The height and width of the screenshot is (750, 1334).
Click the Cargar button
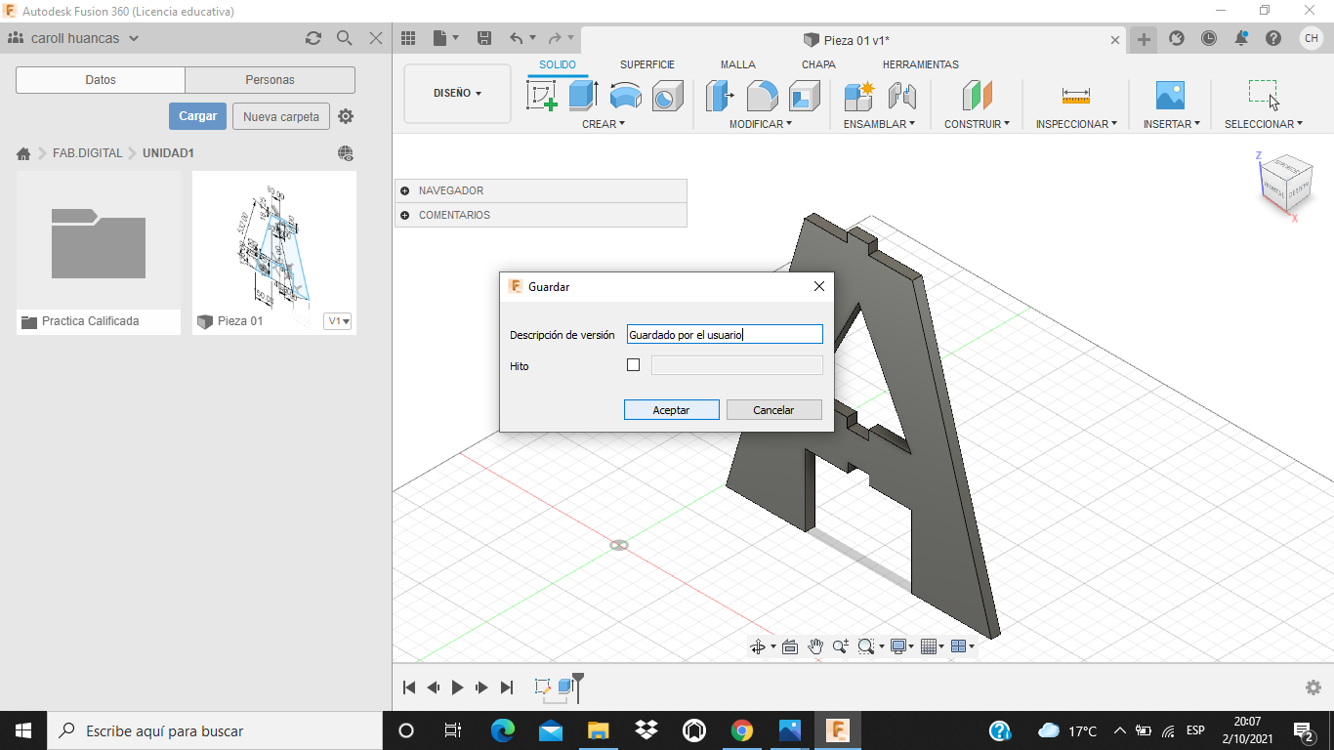pos(198,116)
